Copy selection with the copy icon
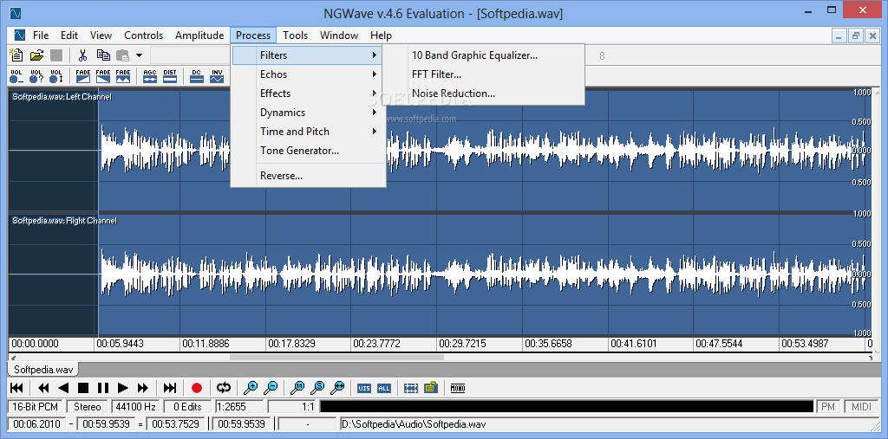Image resolution: width=888 pixels, height=439 pixels. [x=103, y=55]
